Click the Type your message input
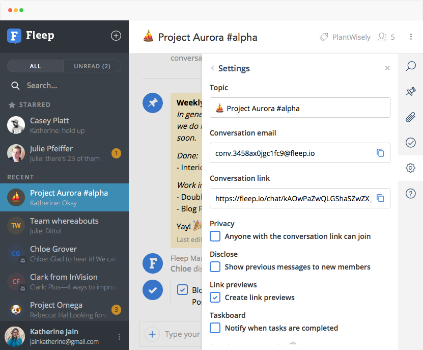 pyautogui.click(x=182, y=334)
